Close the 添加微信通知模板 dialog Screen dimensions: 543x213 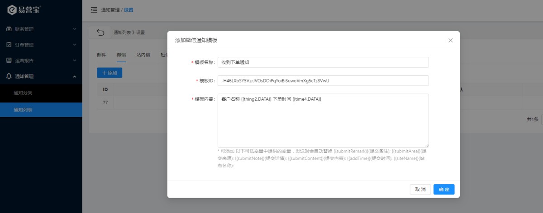(x=450, y=40)
